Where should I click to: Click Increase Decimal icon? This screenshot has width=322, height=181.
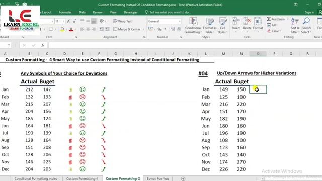[x=173, y=29]
